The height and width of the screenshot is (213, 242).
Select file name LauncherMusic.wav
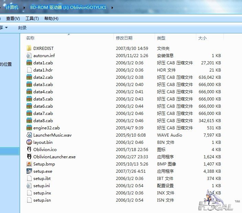pos(53,135)
